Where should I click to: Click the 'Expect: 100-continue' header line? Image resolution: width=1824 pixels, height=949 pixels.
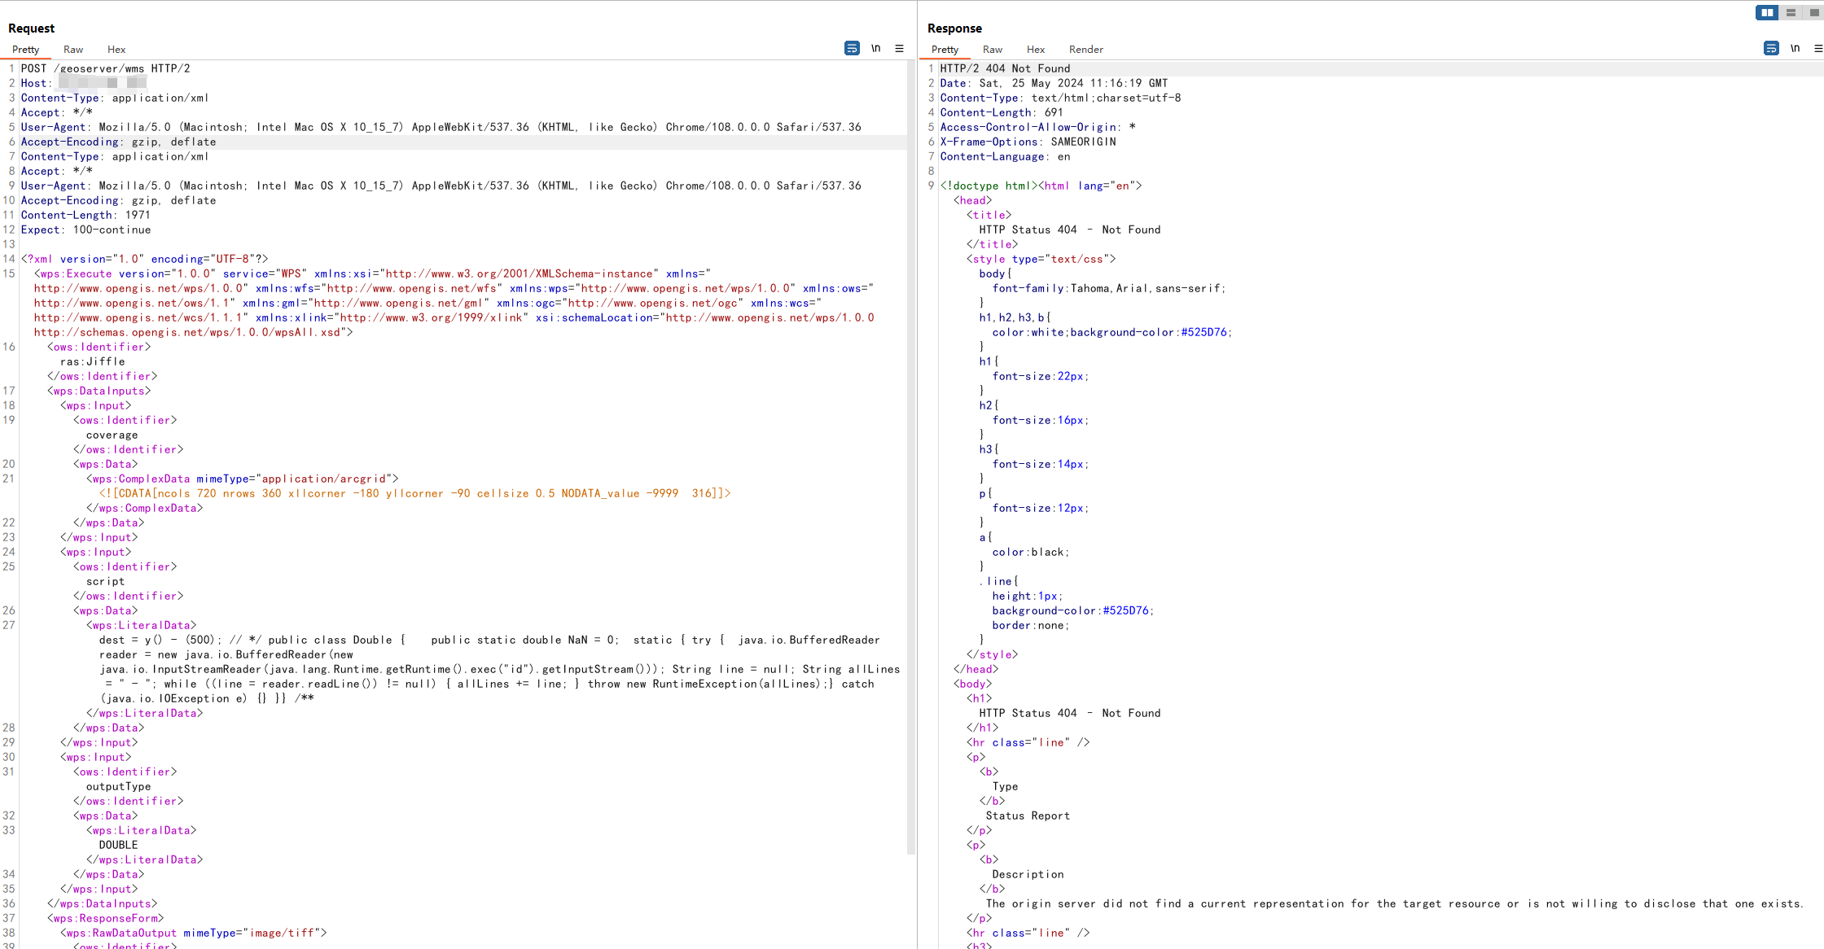[x=85, y=230]
